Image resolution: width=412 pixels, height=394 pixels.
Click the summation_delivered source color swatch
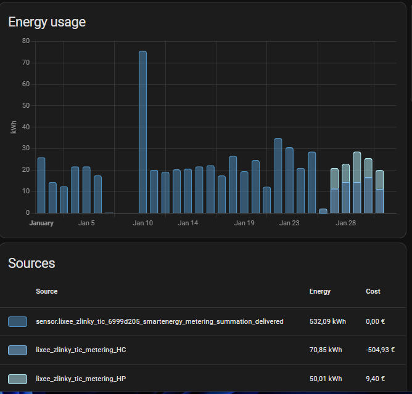click(18, 321)
